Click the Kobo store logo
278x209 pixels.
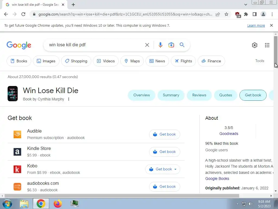17,169
